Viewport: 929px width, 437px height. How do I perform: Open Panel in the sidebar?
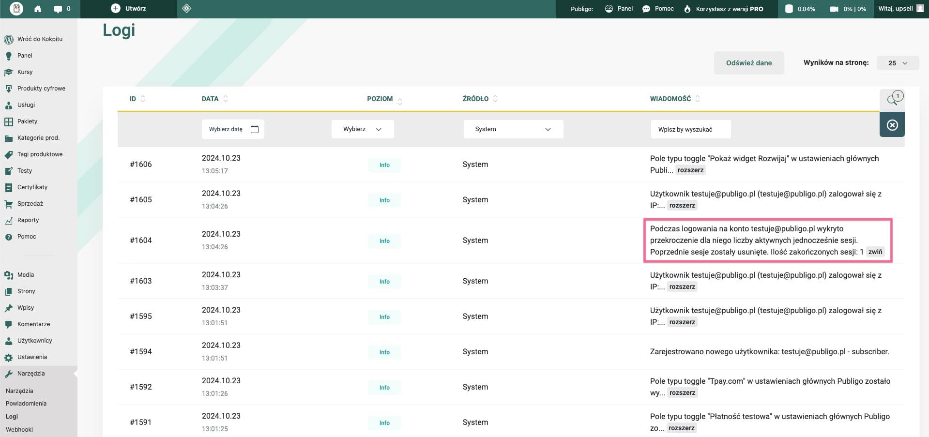(x=25, y=56)
